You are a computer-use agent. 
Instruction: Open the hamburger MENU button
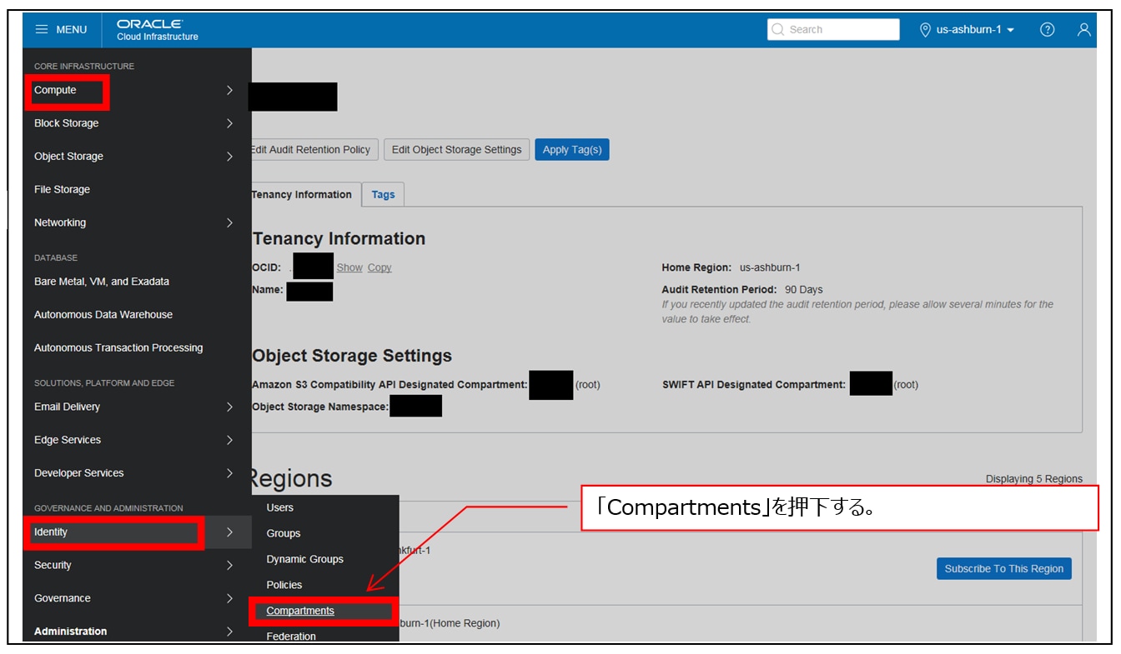coord(61,30)
